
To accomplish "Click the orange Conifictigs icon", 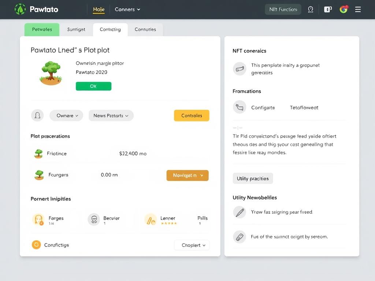I will [x=36, y=245].
